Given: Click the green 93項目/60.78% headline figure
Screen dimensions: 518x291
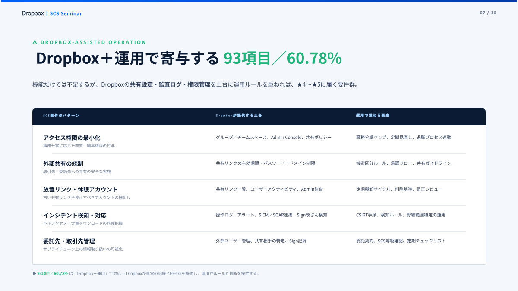Looking at the screenshot, I should pos(282,58).
